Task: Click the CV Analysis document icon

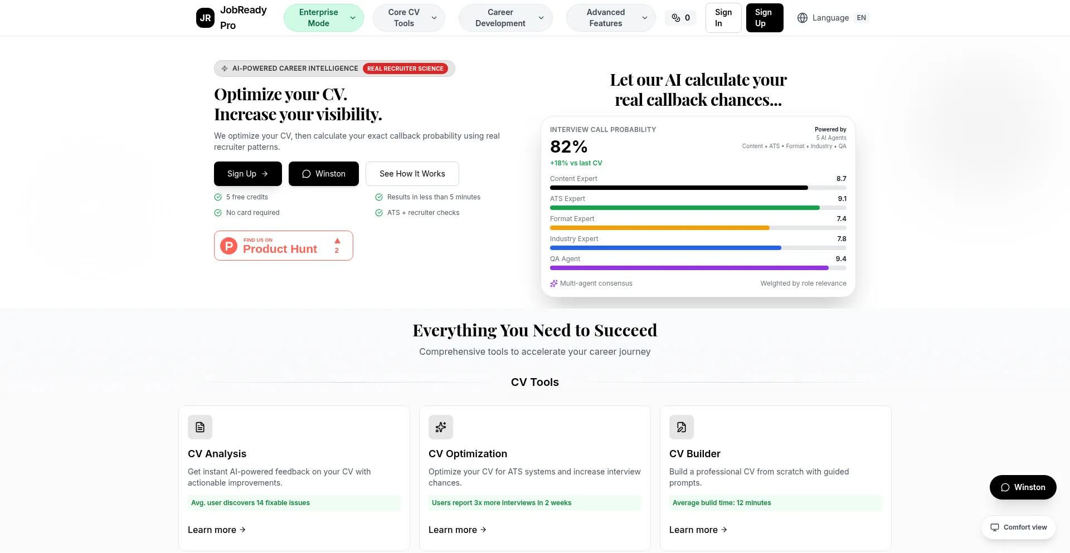Action: 200,427
